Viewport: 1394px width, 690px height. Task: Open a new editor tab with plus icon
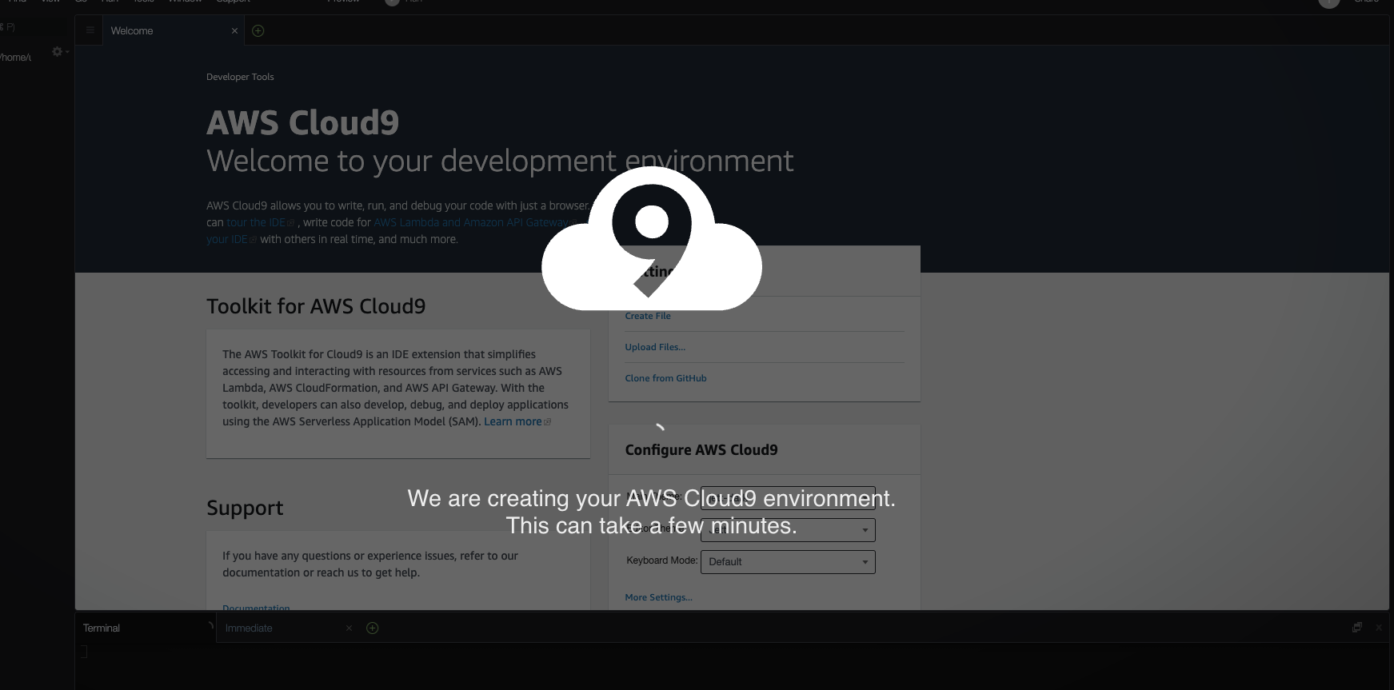[x=258, y=30]
